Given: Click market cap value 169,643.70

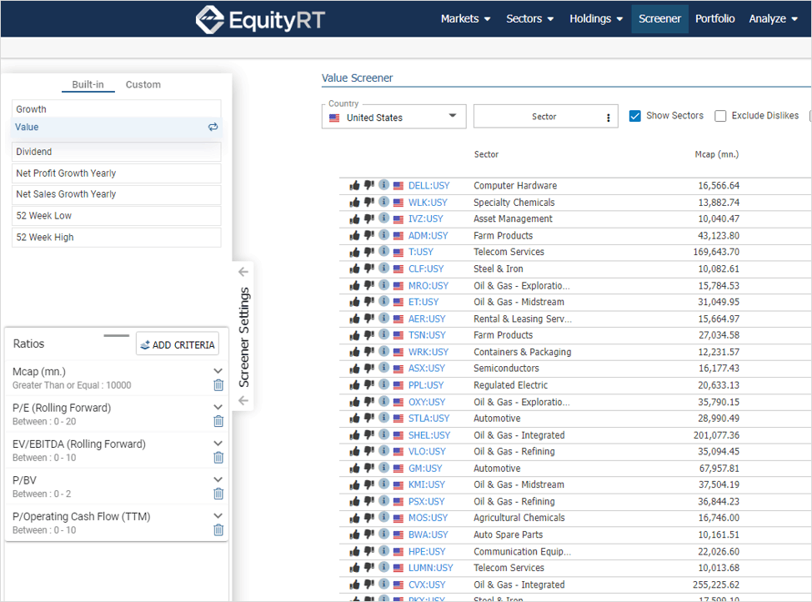Looking at the screenshot, I should click(716, 252).
